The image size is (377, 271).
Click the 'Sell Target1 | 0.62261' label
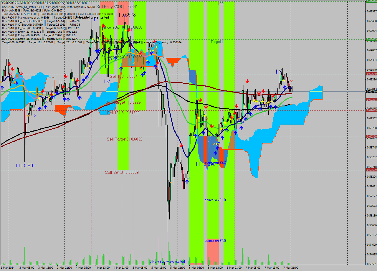[x=124, y=102]
